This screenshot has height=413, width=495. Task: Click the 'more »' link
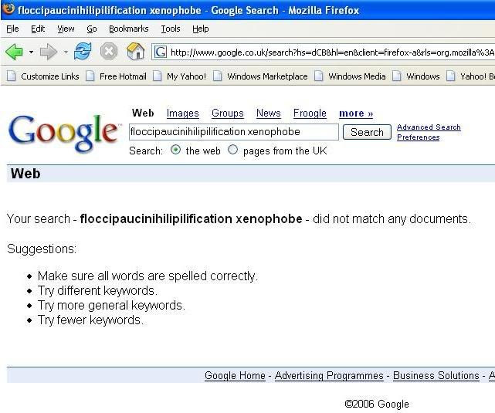[x=356, y=113]
